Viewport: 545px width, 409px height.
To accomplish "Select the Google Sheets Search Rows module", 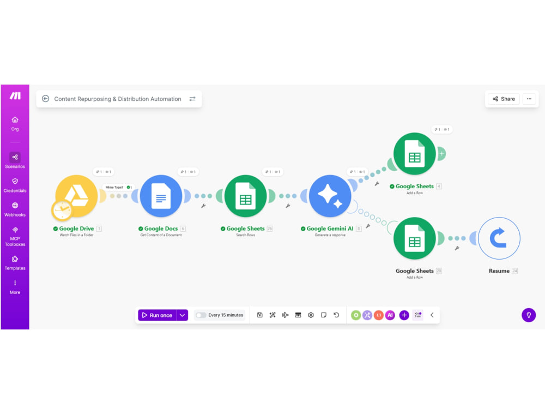I will [x=245, y=196].
